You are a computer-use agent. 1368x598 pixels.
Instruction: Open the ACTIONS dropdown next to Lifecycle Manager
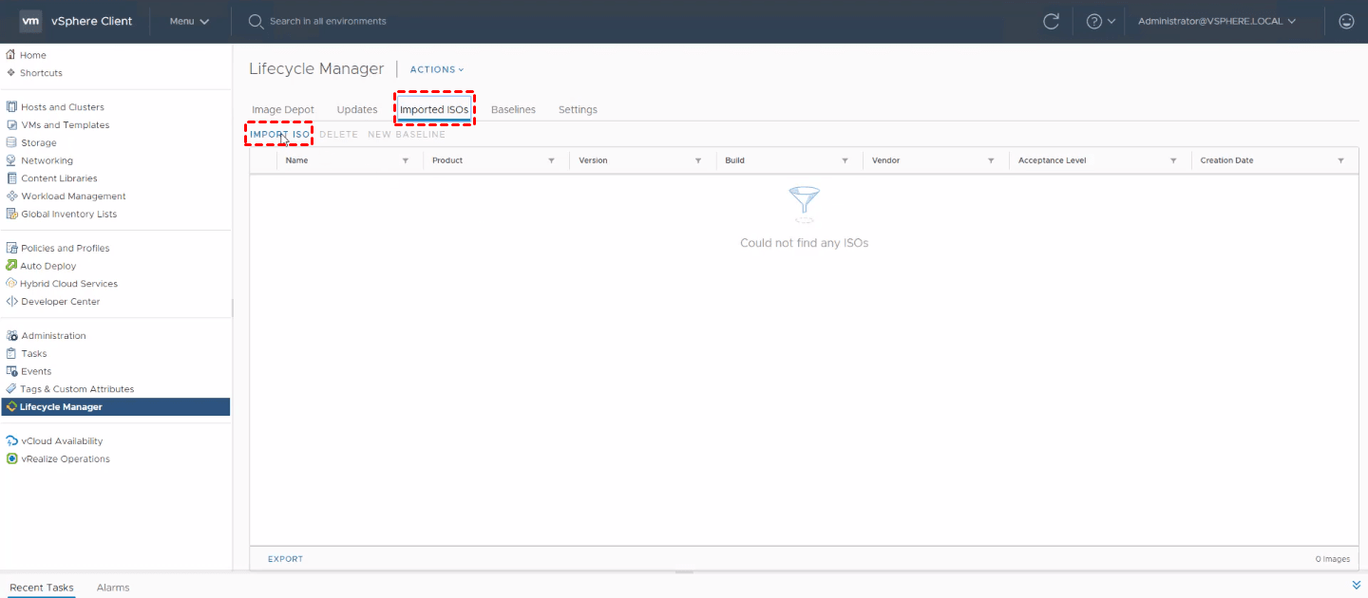point(437,69)
